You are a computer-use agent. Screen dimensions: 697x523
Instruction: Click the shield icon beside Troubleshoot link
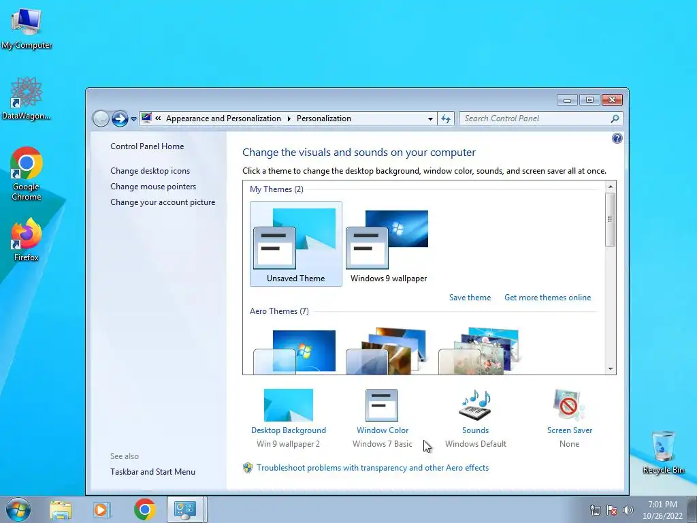[x=248, y=468]
